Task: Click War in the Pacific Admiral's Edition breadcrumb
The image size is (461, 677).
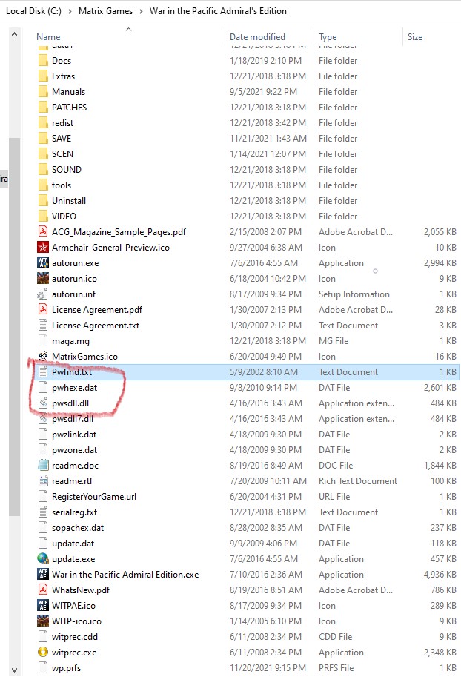Action: (218, 11)
